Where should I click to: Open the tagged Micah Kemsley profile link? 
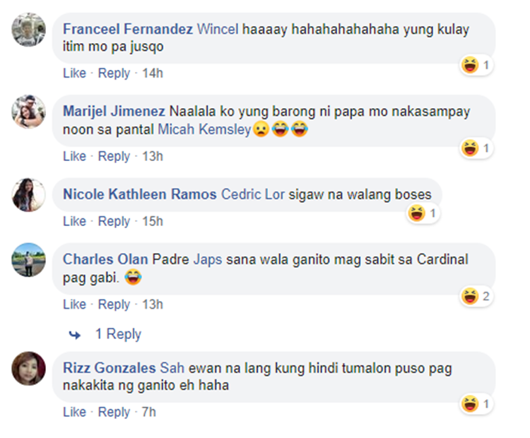point(204,129)
